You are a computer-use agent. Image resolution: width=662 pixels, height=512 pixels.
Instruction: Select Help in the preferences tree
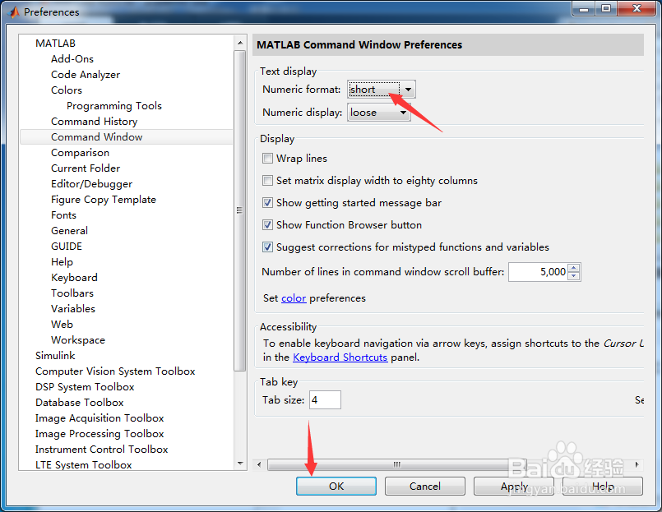pyautogui.click(x=62, y=262)
